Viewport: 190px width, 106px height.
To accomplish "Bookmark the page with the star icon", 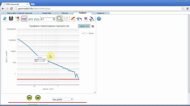I will click(183, 9).
